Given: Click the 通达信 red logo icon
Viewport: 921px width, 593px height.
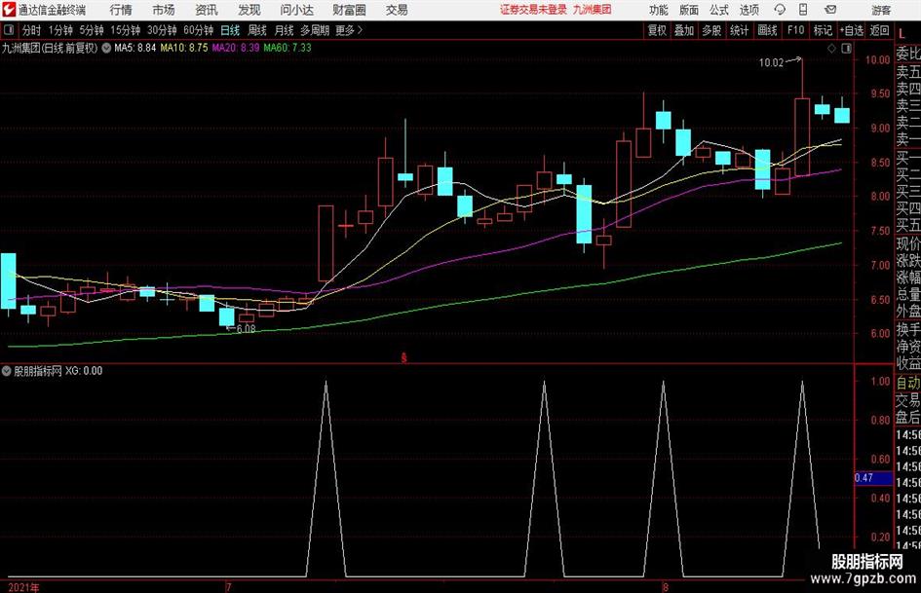Looking at the screenshot, I should coord(8,10).
